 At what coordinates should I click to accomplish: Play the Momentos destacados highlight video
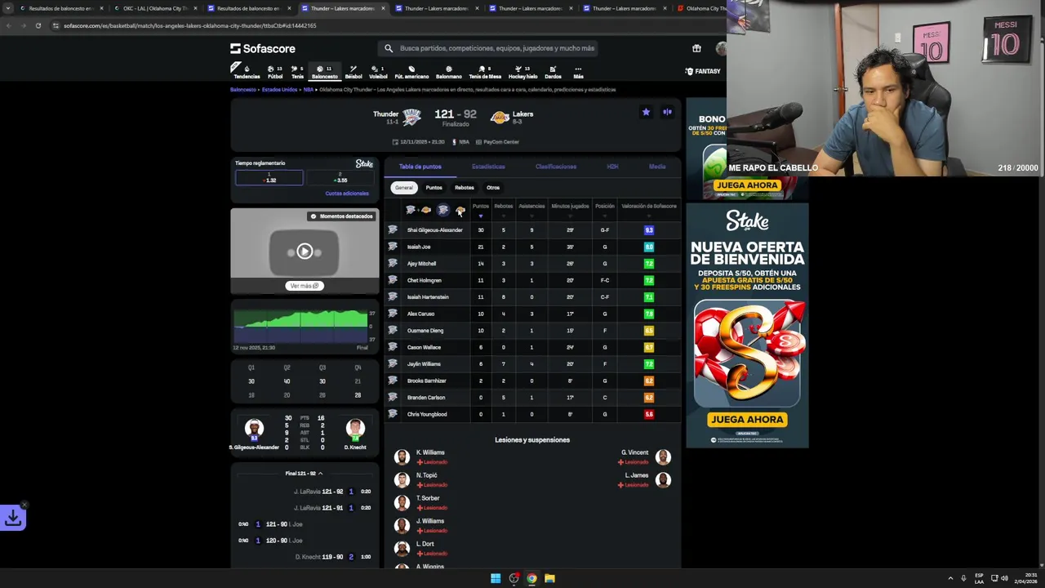click(305, 252)
